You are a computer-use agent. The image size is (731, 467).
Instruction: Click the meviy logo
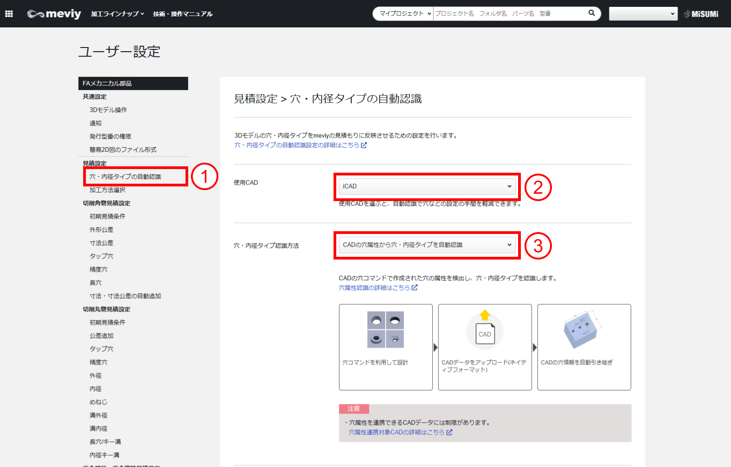point(54,14)
